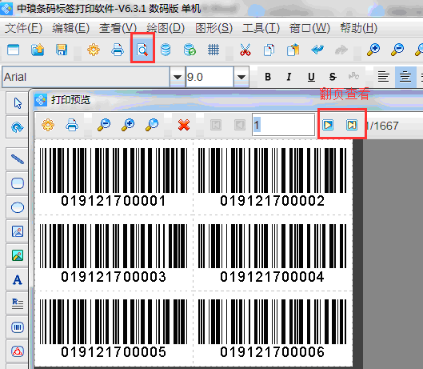Open the 绘图(D) menu
The height and width of the screenshot is (369, 423).
(x=166, y=28)
